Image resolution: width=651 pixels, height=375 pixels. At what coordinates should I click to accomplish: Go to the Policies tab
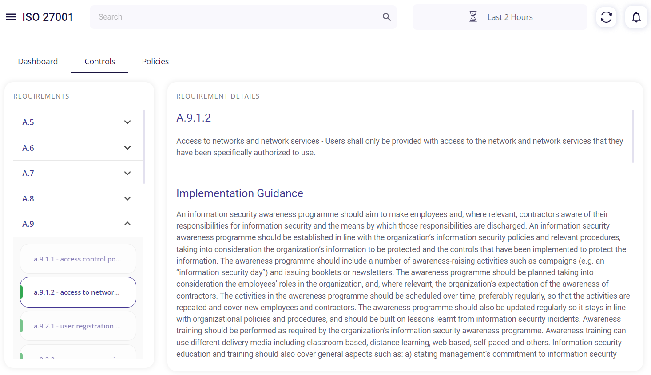coord(155,62)
